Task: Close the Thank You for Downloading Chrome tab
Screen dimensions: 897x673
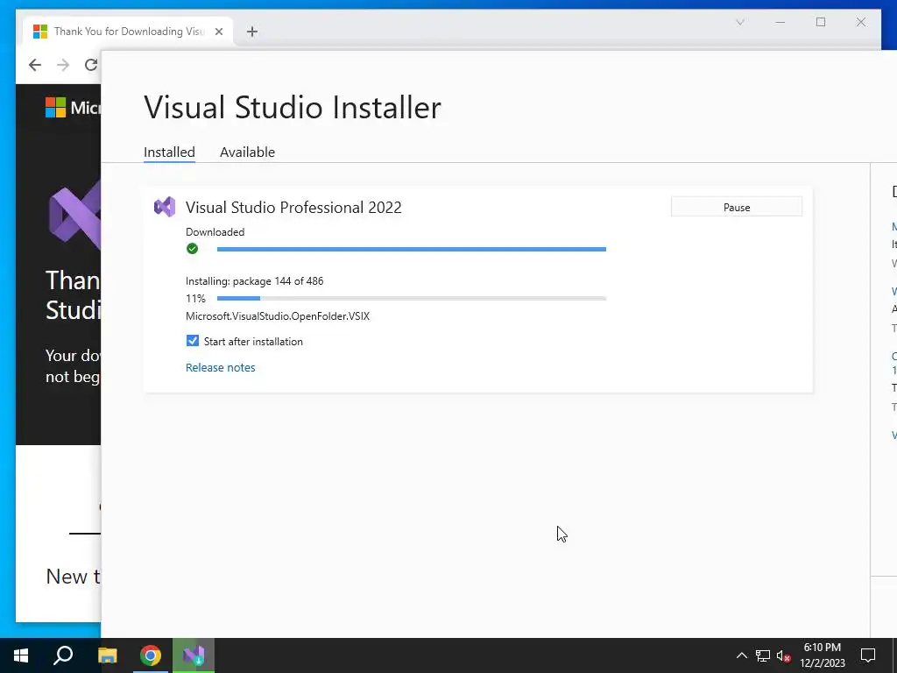Action: pos(218,32)
